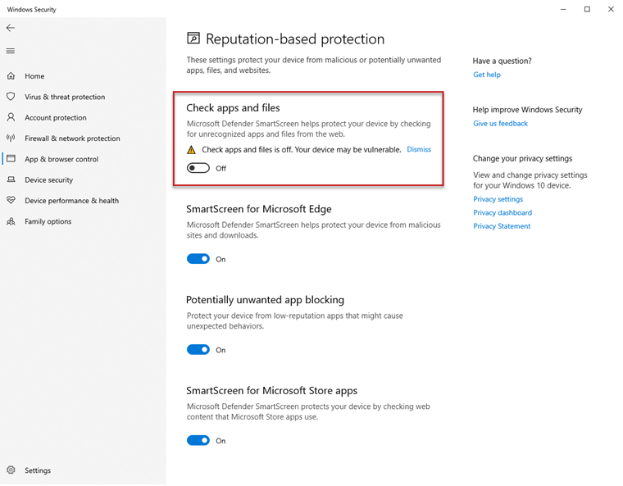Turn off Potentially unwanted app blocking toggle

[198, 350]
